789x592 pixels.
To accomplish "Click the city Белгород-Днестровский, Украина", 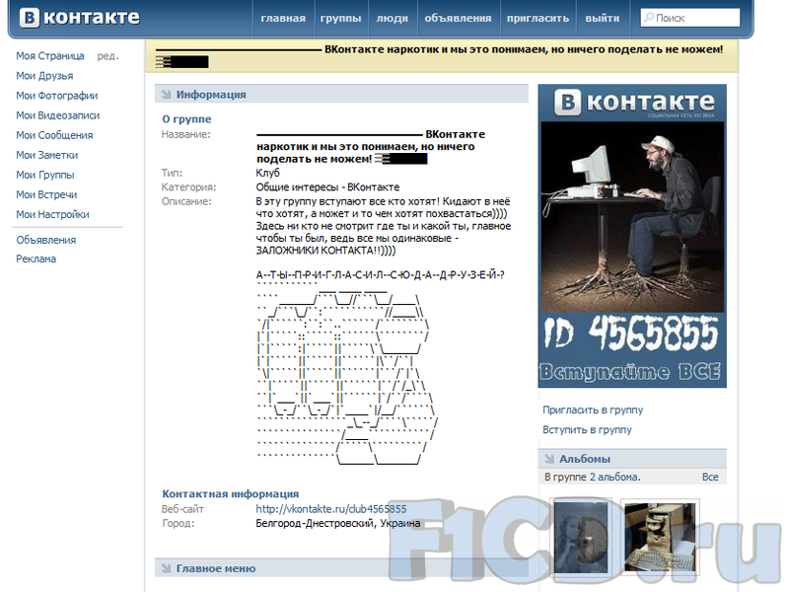I will tap(337, 523).
